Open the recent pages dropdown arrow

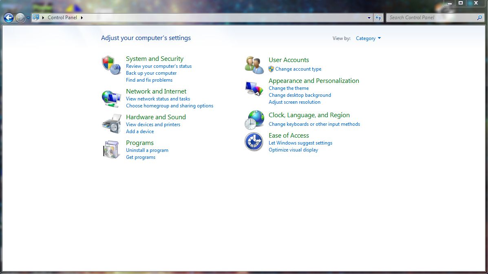(28, 18)
